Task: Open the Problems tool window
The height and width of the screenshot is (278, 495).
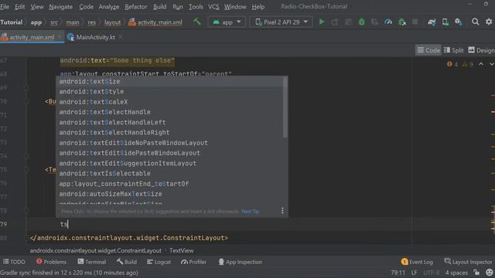Action: (51, 262)
